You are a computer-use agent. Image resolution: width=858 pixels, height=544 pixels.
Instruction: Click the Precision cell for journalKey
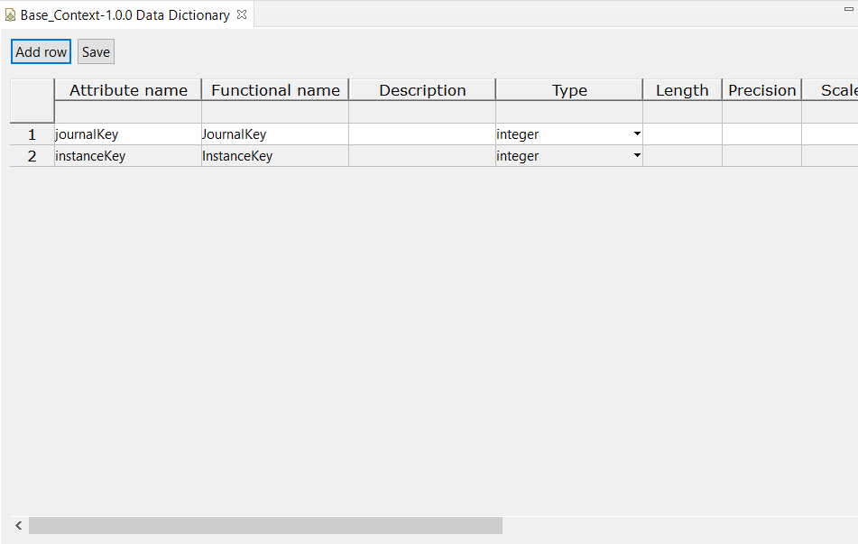point(761,134)
